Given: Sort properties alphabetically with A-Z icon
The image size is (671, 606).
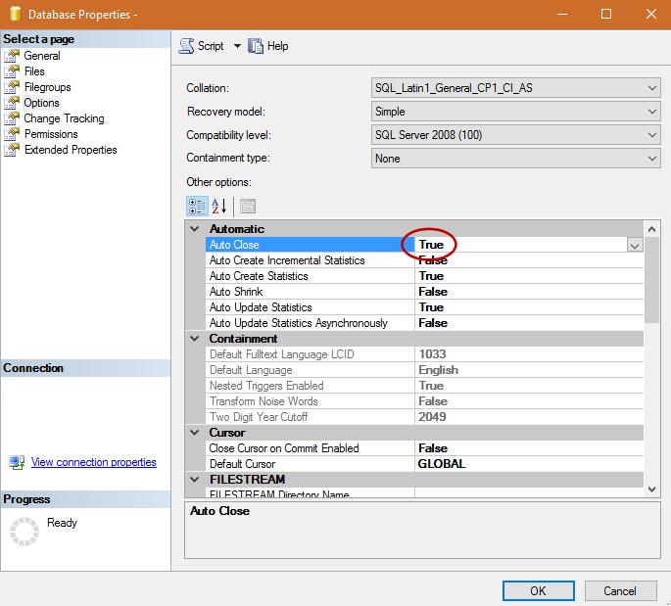Looking at the screenshot, I should pyautogui.click(x=219, y=207).
